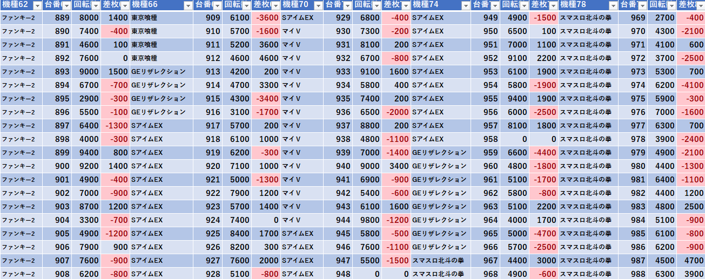Open 回転 filter dropdown in the 機種62 group

96,5
